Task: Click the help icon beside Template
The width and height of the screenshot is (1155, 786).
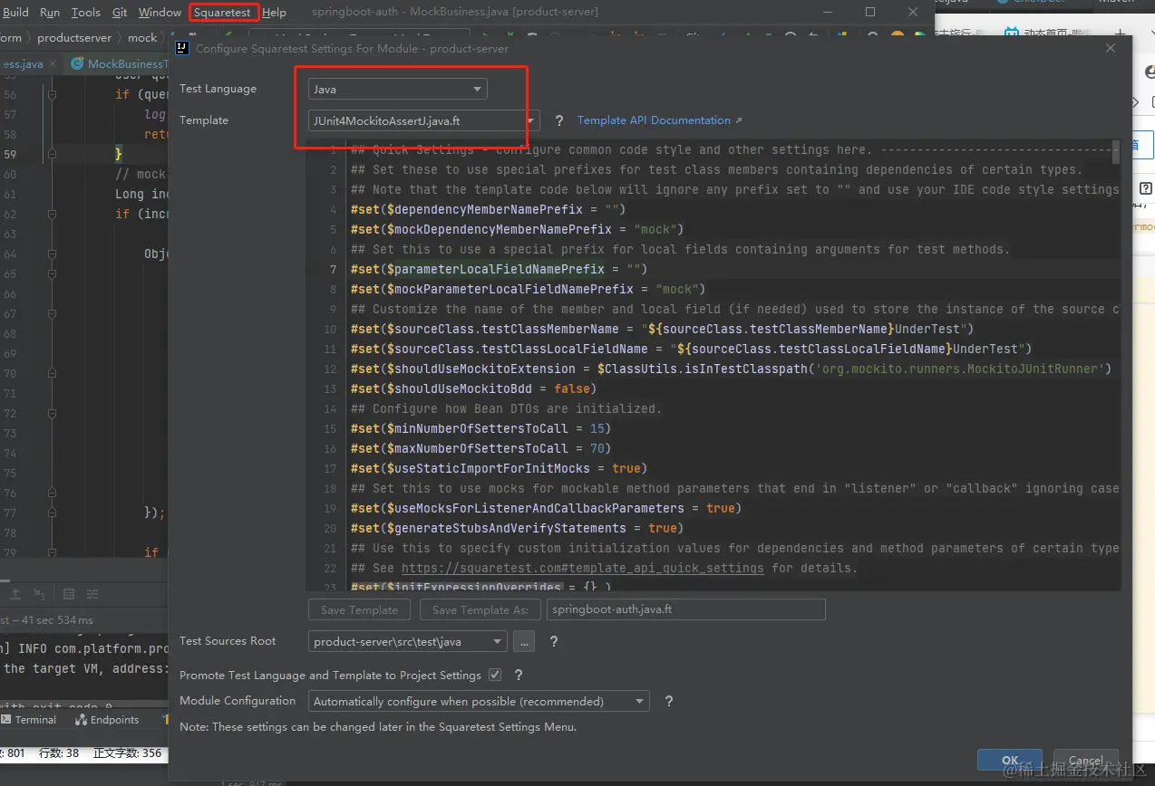Action: click(559, 120)
